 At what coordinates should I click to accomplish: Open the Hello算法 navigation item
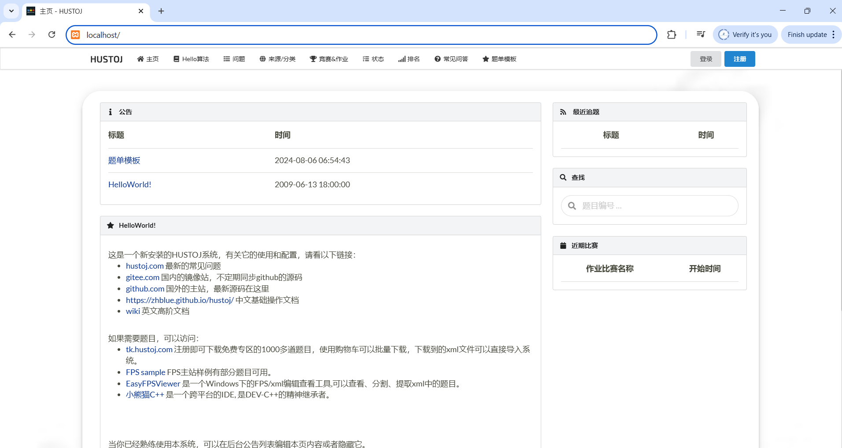click(191, 59)
